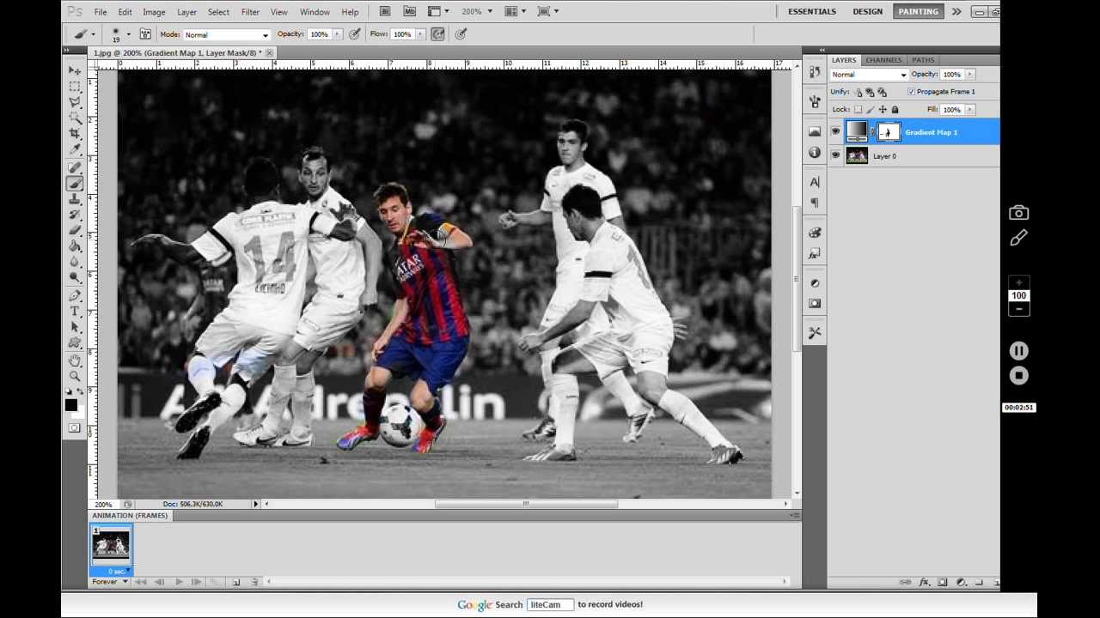Pause the screen recording
Image resolution: width=1100 pixels, height=618 pixels.
point(1018,350)
